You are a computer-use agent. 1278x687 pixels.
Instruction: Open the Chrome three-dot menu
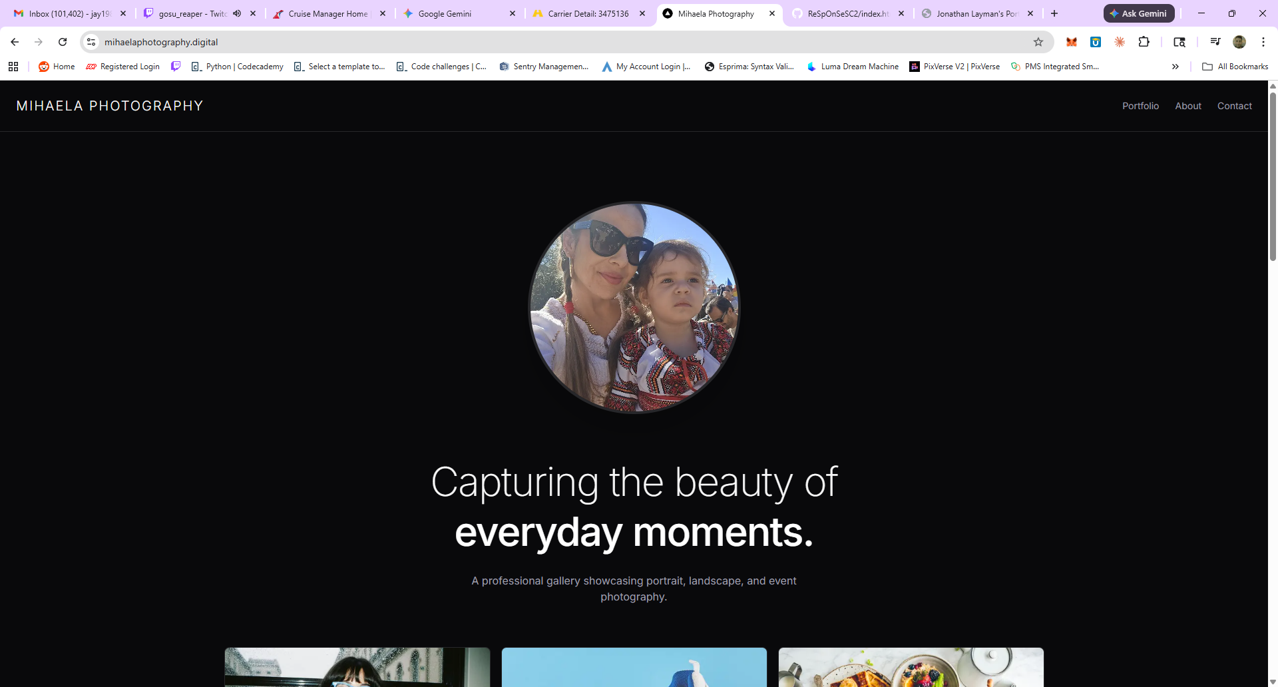point(1263,42)
